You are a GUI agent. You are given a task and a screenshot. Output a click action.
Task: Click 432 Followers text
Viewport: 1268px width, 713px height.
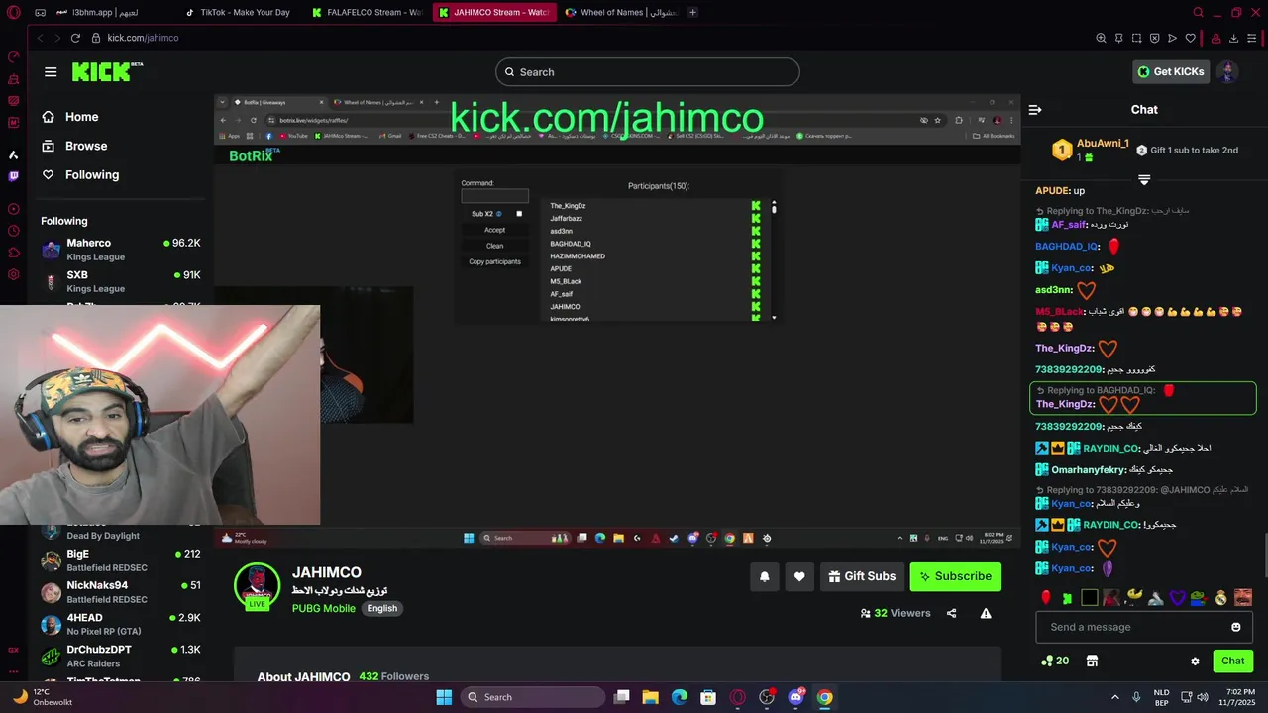tap(393, 676)
